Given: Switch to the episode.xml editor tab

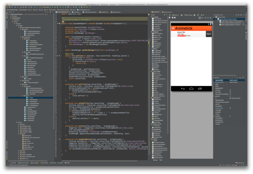Looking at the screenshot, I should coord(104,12).
